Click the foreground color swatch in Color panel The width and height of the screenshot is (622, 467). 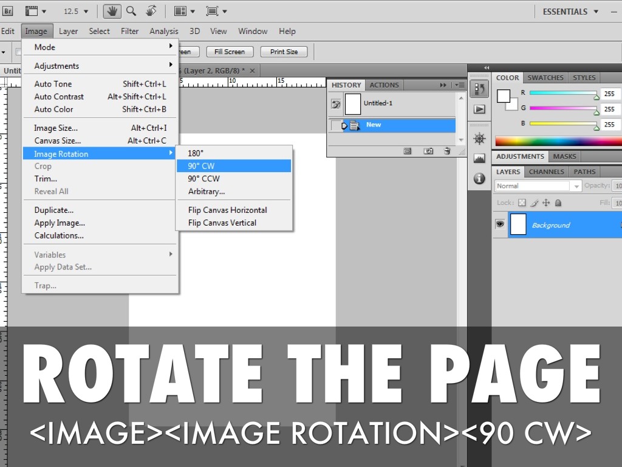click(x=504, y=95)
